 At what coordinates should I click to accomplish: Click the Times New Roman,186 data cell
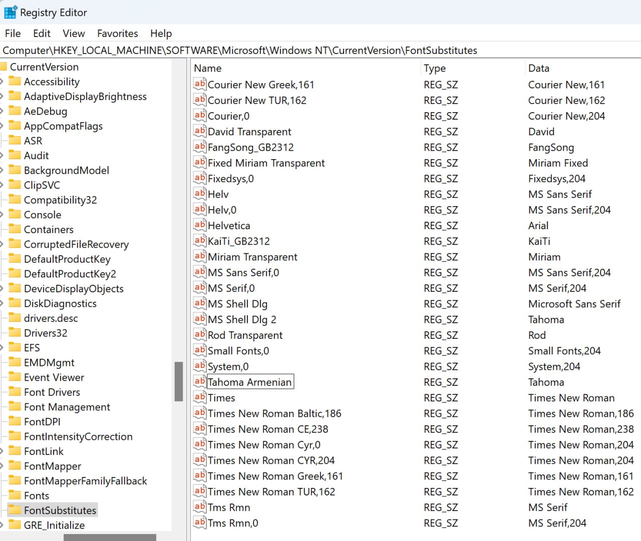(x=581, y=413)
